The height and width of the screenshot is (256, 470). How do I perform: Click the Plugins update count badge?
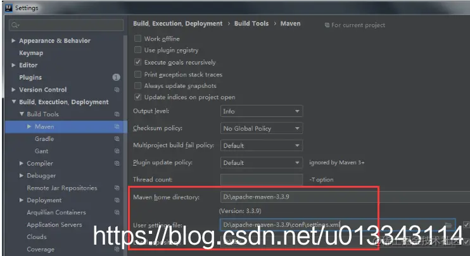pos(117,78)
